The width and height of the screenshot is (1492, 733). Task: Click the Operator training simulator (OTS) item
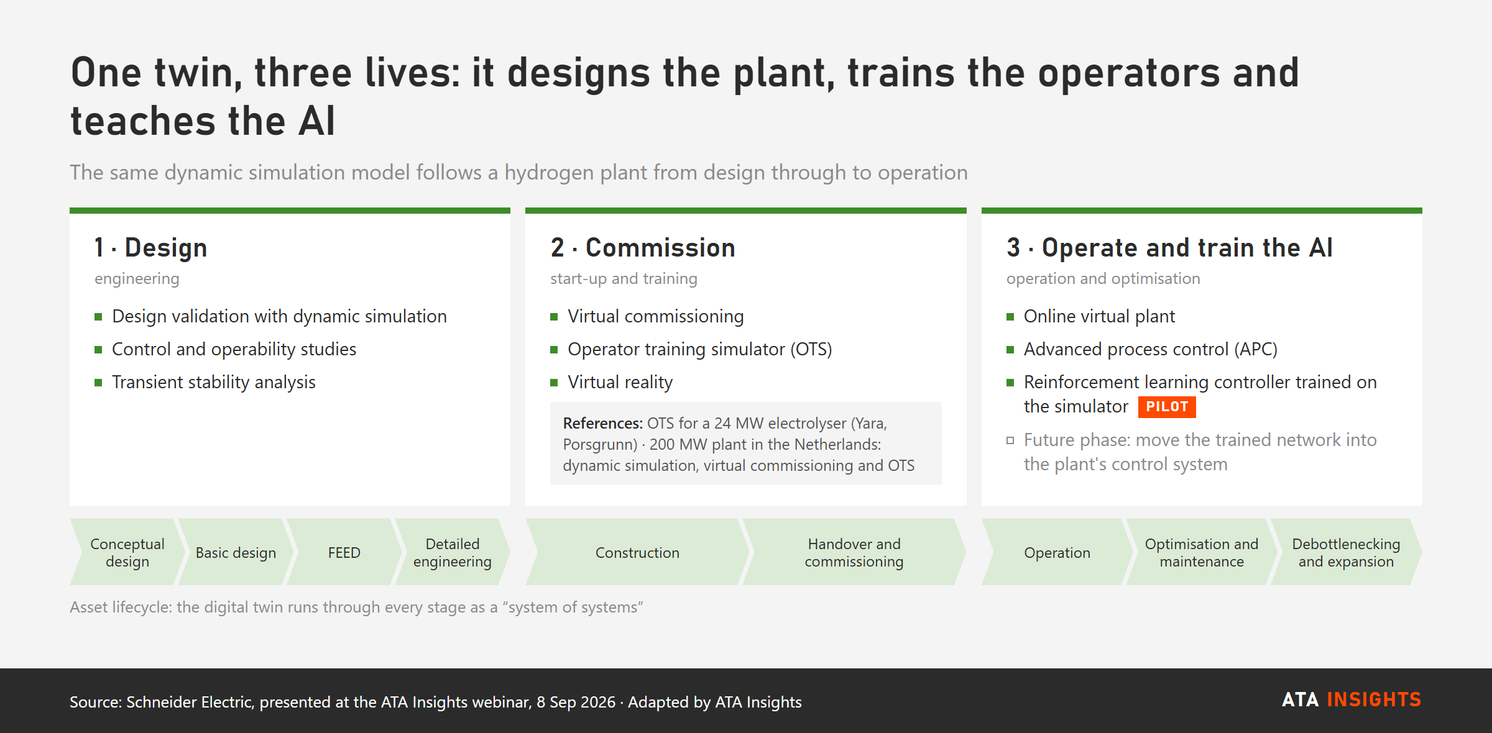point(700,349)
